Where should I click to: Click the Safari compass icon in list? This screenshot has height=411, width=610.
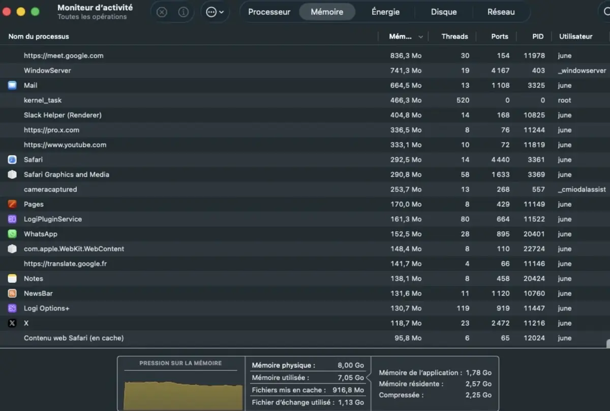[x=12, y=160]
